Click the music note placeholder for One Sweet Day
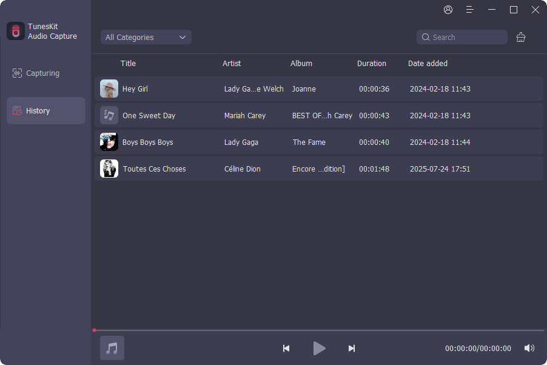547x365 pixels. tap(109, 115)
